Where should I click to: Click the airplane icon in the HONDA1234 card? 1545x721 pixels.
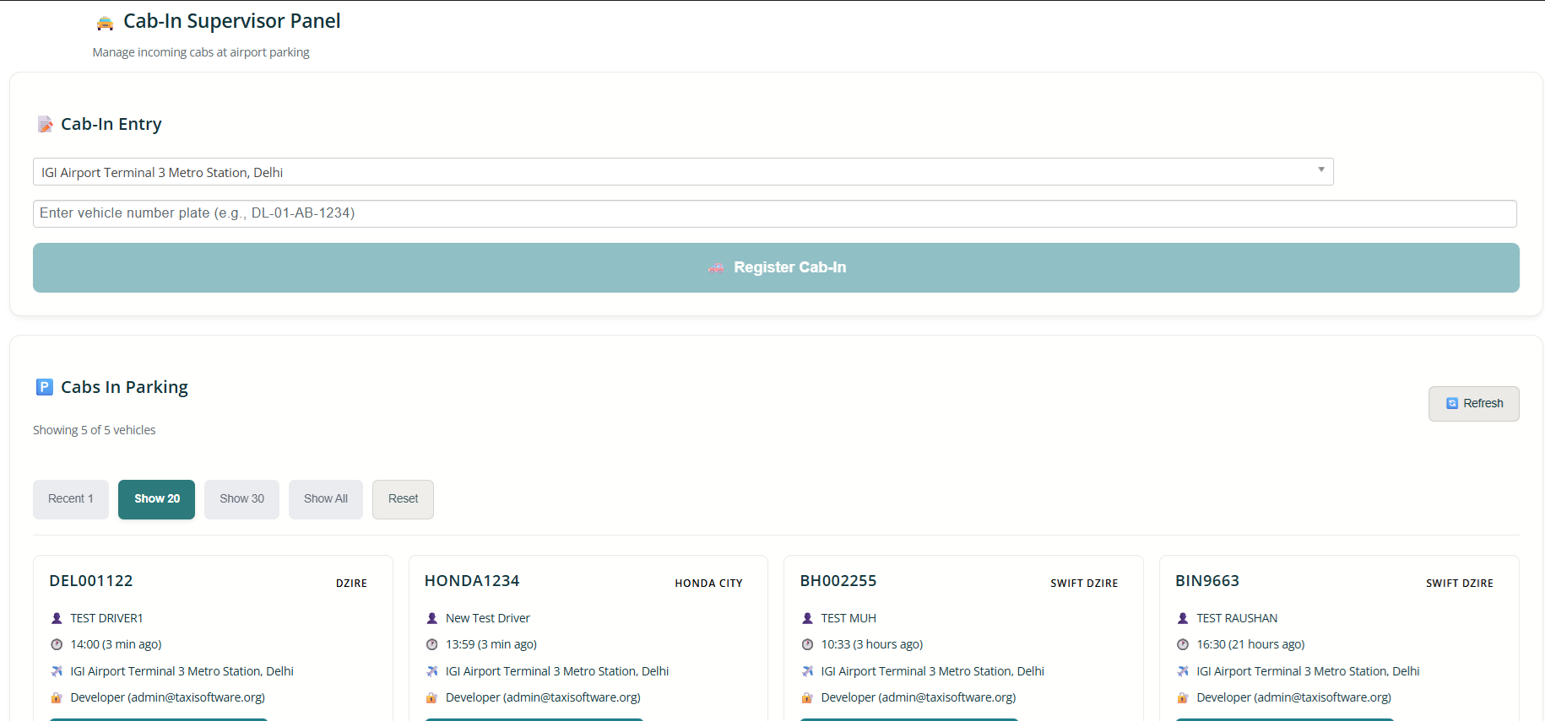432,671
